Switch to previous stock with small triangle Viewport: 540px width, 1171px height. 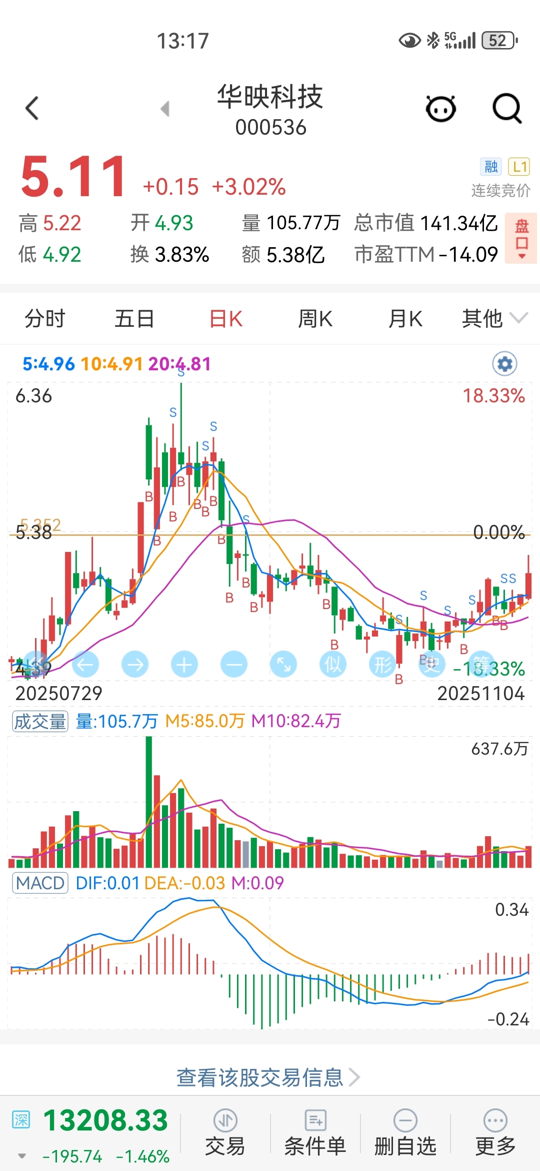165,109
